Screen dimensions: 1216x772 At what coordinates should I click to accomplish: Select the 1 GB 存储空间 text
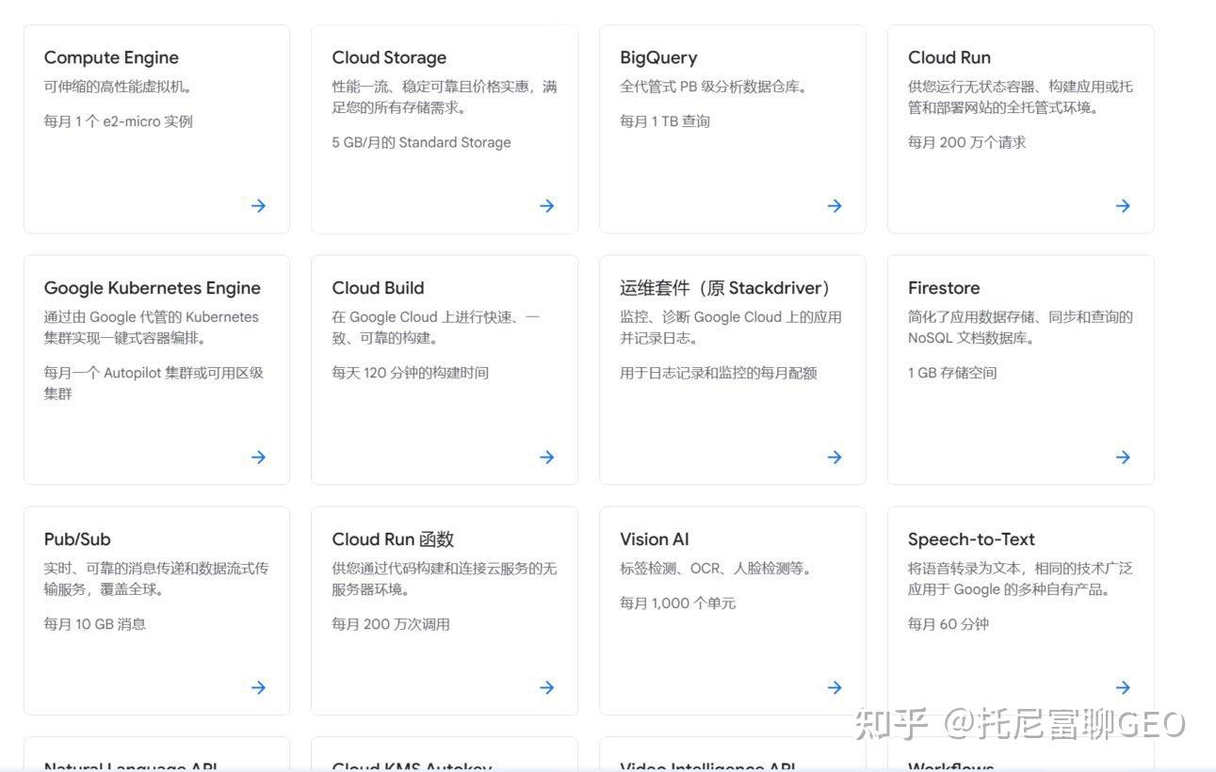[952, 373]
